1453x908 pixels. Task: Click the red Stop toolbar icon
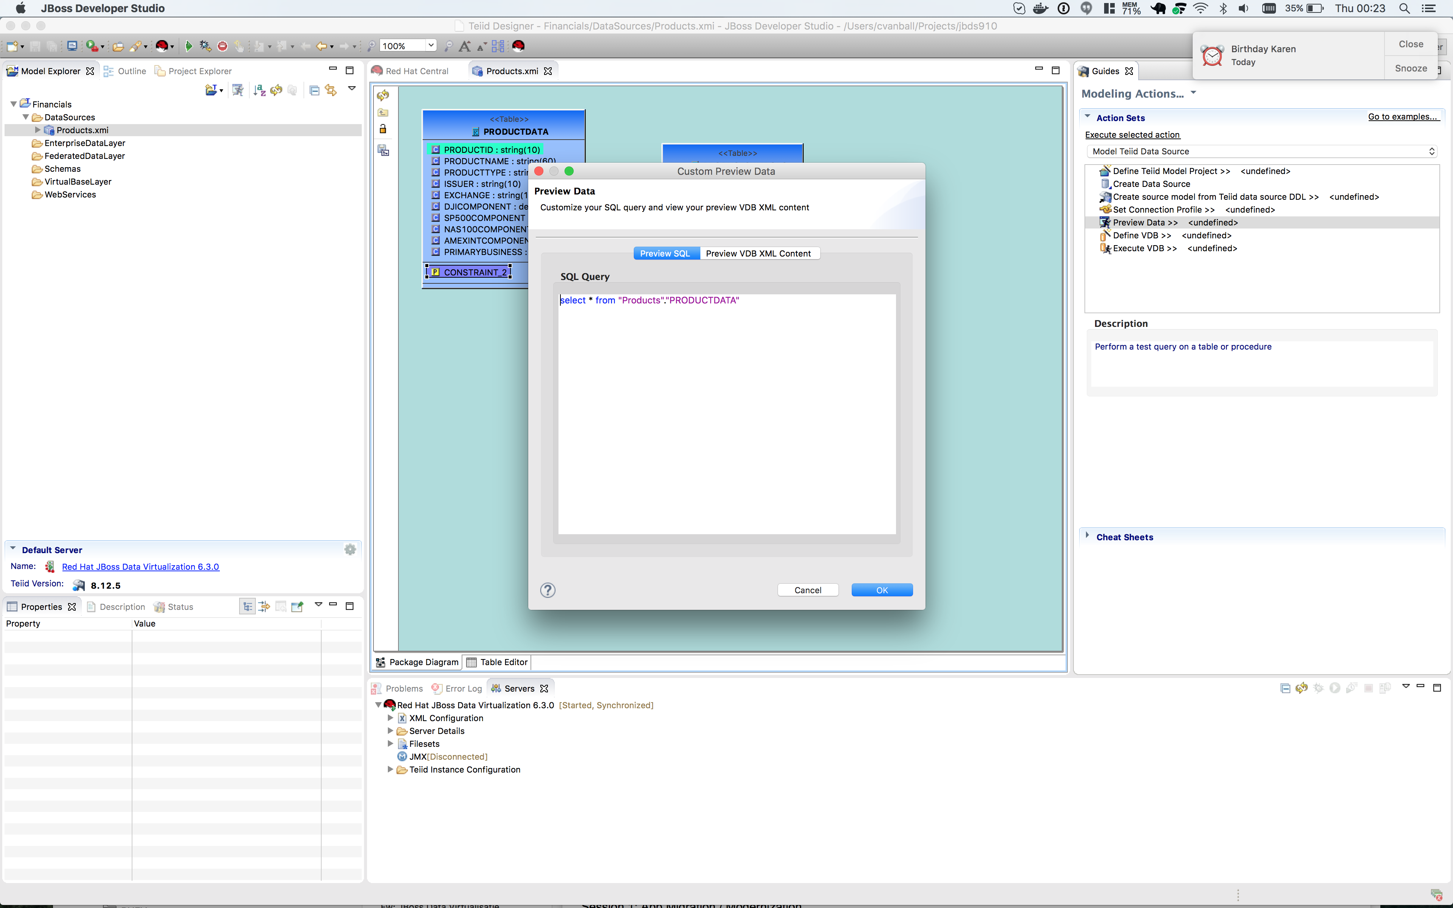tap(222, 46)
